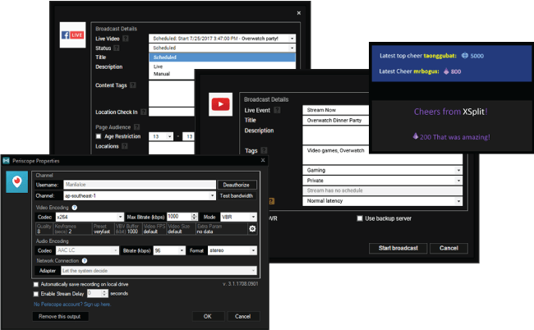Click the YouTube logo icon
This screenshot has width=534, height=330.
[220, 104]
